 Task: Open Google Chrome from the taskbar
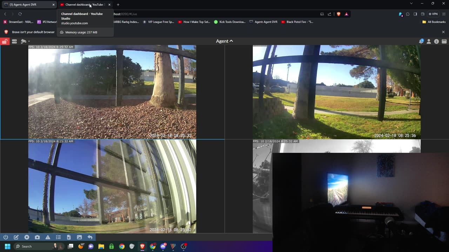[122, 246]
